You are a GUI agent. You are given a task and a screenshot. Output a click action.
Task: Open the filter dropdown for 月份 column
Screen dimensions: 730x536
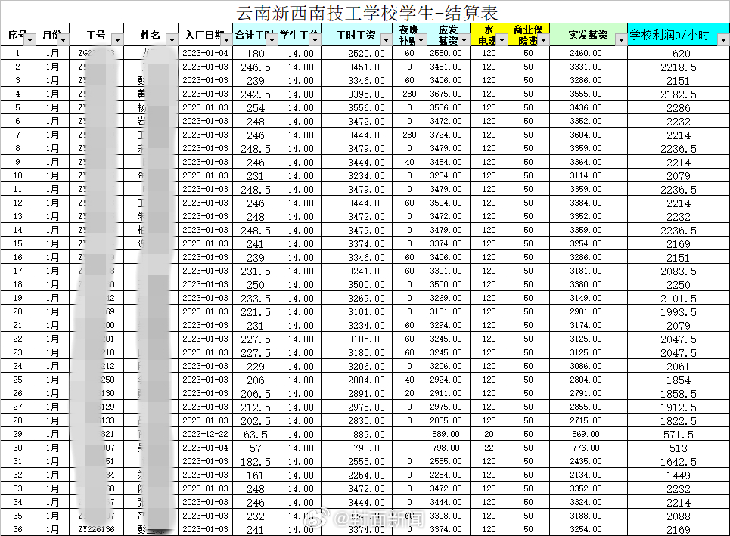[x=63, y=40]
